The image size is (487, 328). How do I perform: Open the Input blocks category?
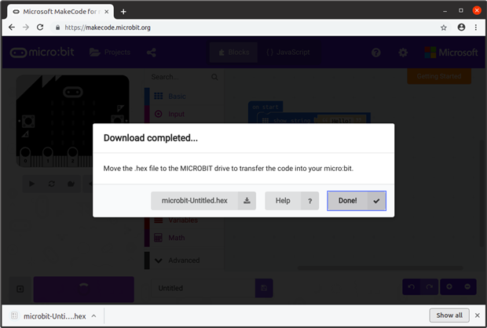tap(184, 114)
